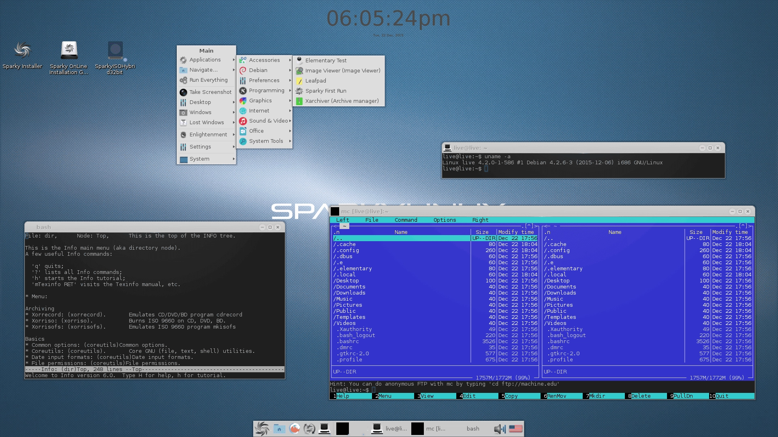This screenshot has height=437, width=778.
Task: Open the volume mixer speaker icon
Action: [500, 429]
